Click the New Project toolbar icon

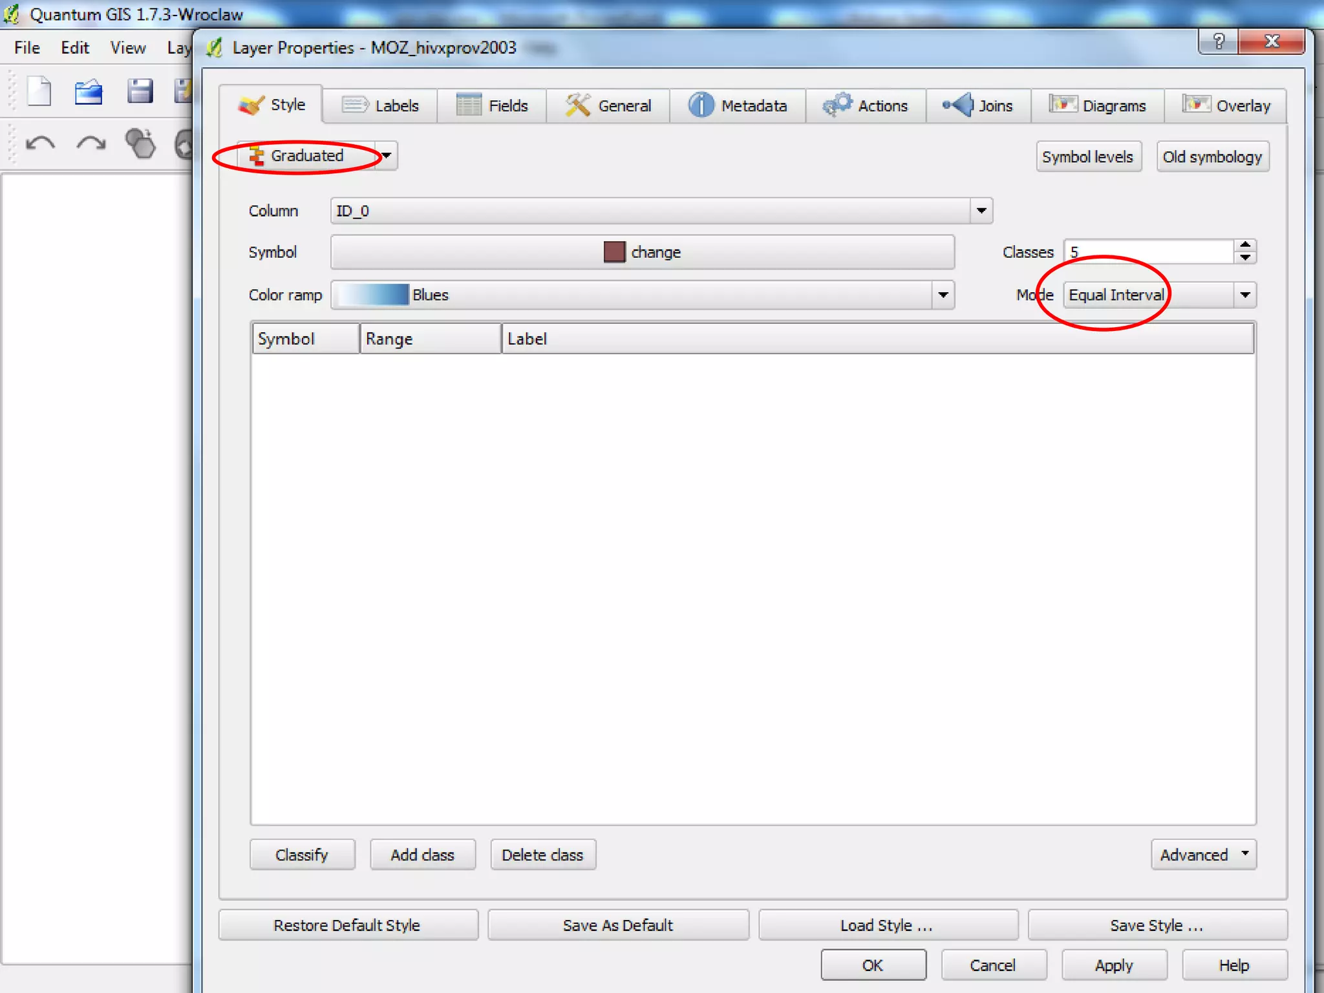pyautogui.click(x=39, y=91)
